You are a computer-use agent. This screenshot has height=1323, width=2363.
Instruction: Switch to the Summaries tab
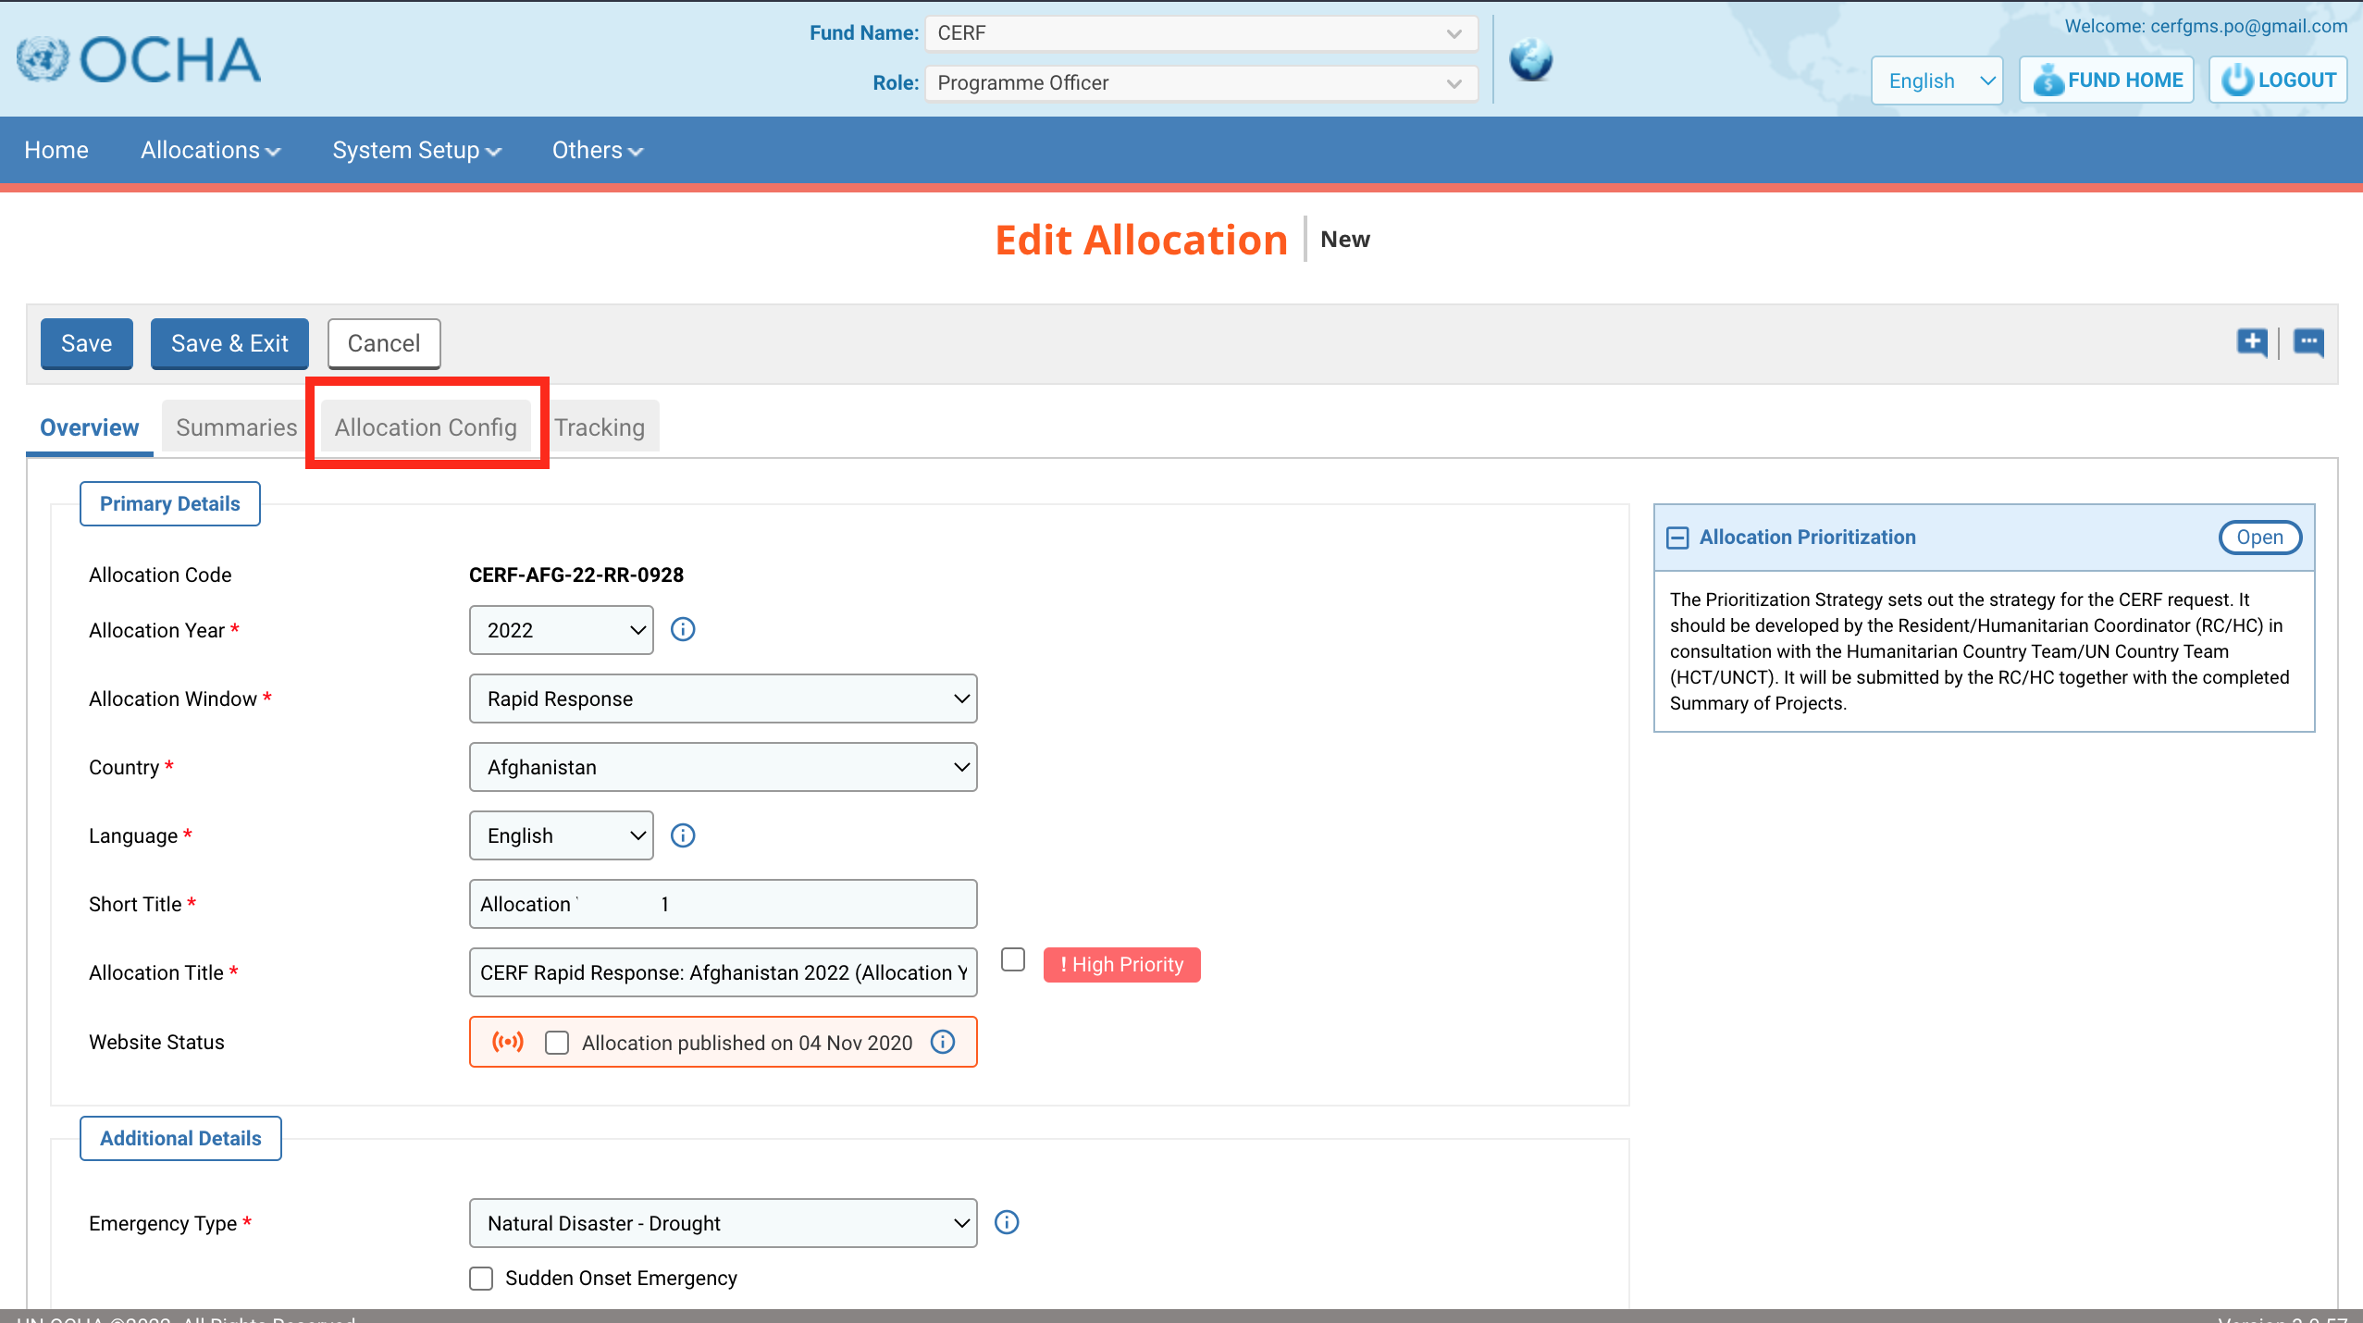235,427
